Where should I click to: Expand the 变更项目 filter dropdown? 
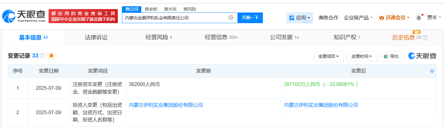(x=329, y=56)
